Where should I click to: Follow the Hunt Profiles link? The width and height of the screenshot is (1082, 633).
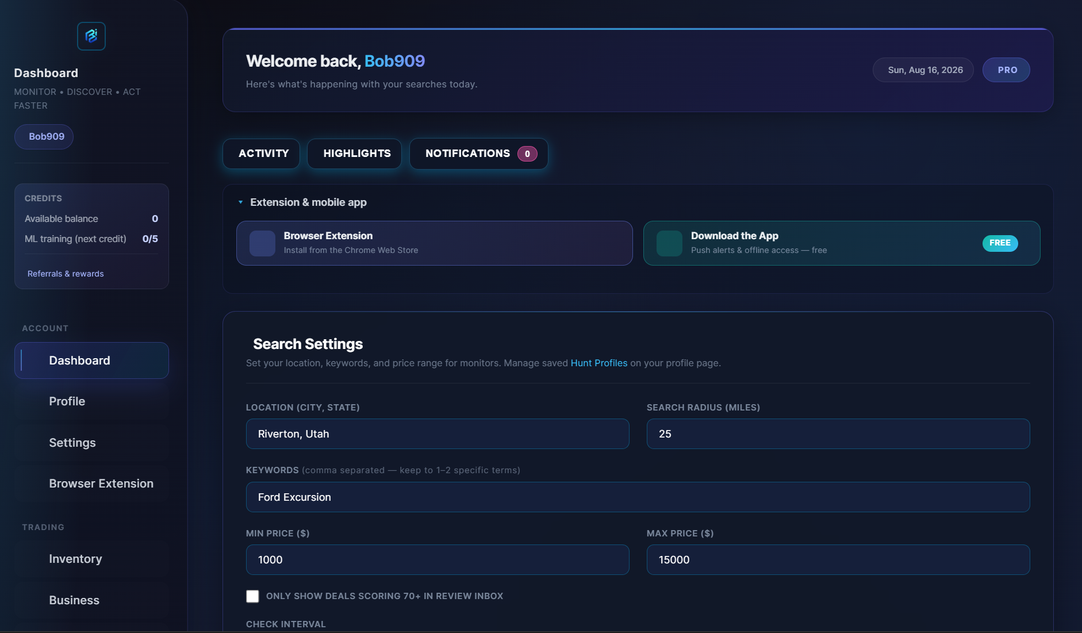coord(599,363)
